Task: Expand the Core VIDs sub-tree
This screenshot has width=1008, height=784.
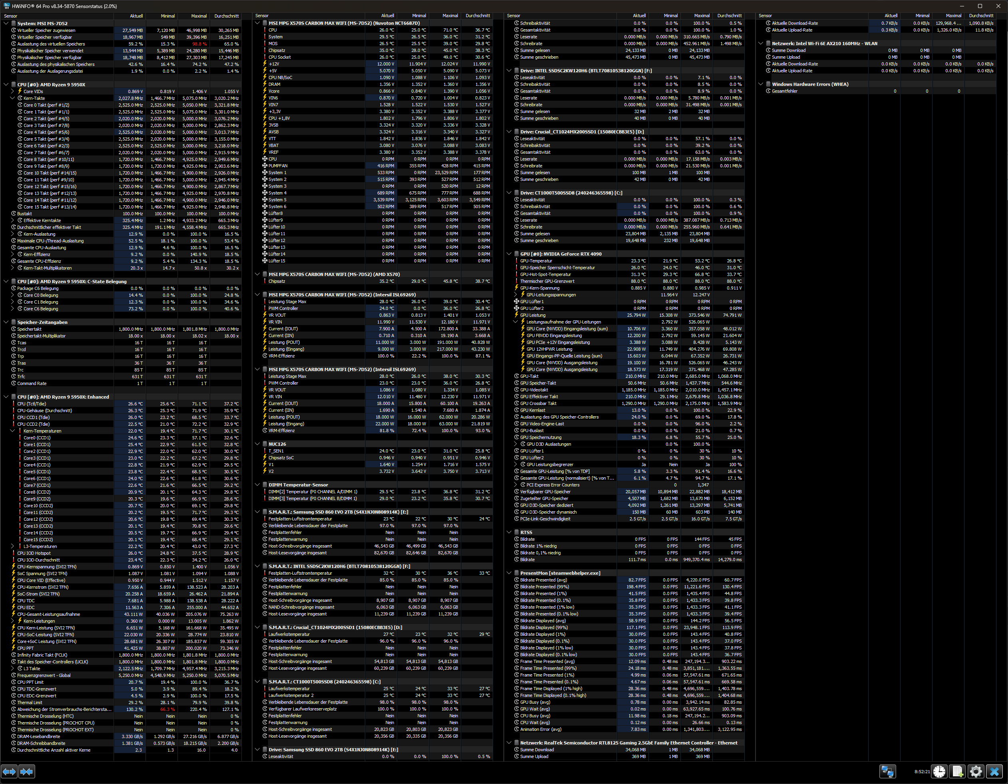Action: (x=12, y=91)
